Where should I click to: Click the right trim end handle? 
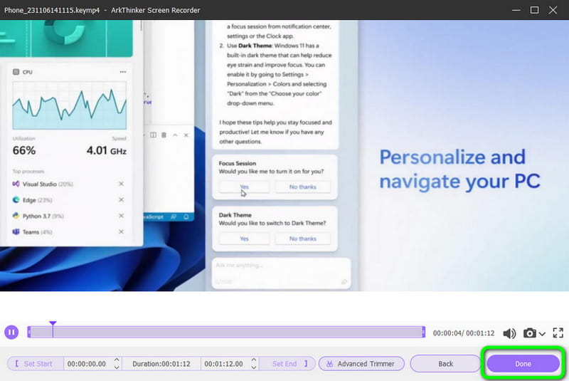pos(423,332)
